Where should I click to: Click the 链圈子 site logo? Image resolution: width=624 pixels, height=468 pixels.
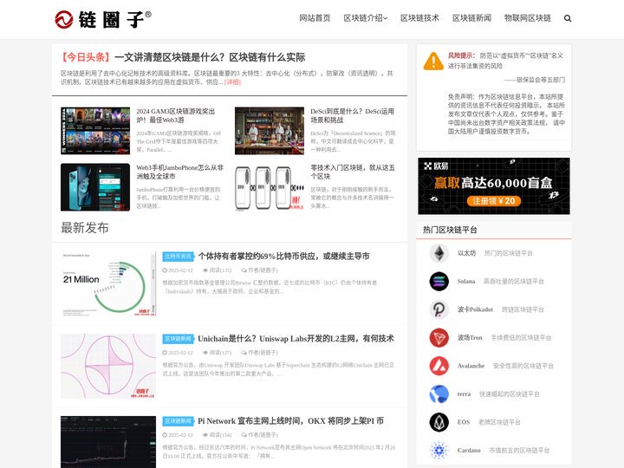pyautogui.click(x=103, y=19)
